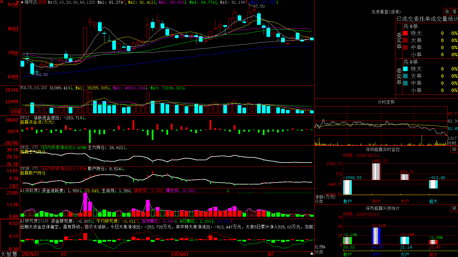
Task: Select the AI研究度2(10) indicator title
Action: pos(34,221)
